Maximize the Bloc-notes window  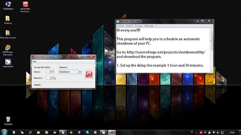(203, 21)
